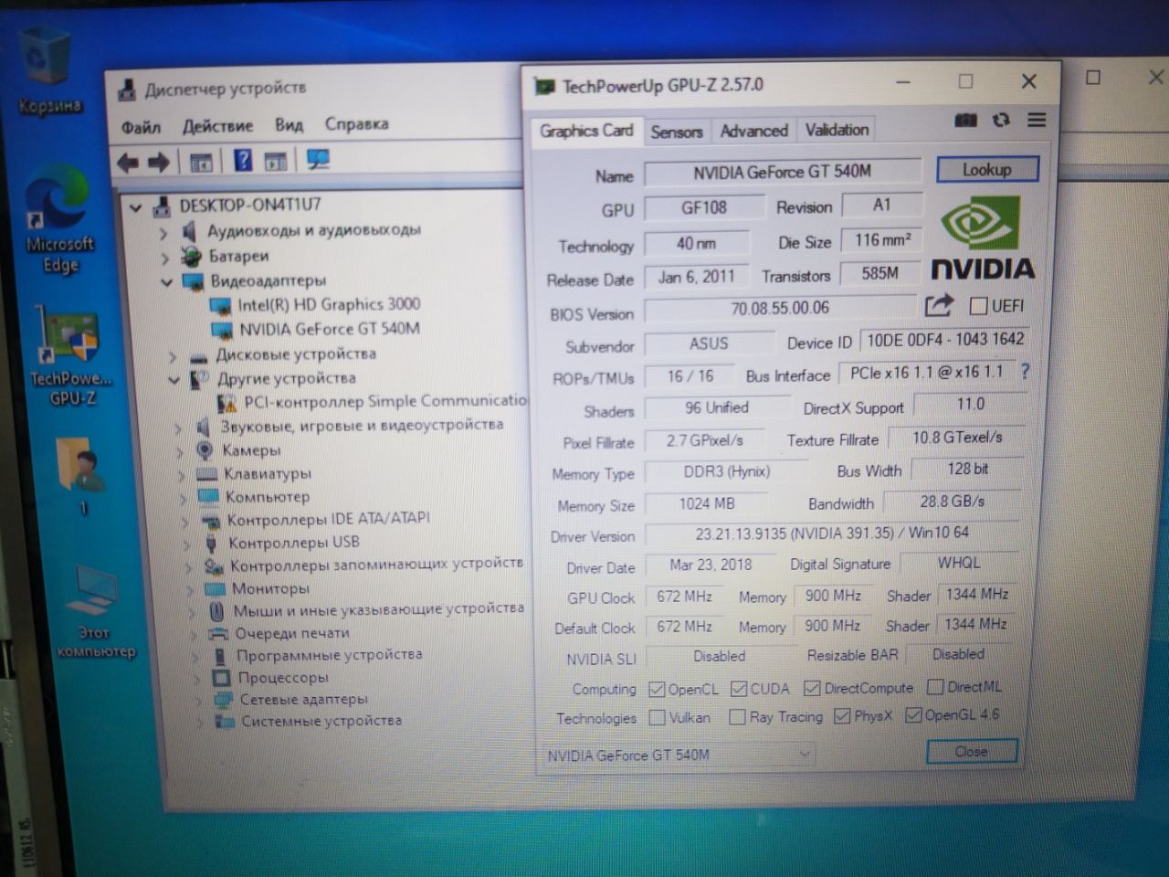This screenshot has width=1169, height=877.
Task: Select the Сетевые адаптеры category
Action: coord(291,699)
